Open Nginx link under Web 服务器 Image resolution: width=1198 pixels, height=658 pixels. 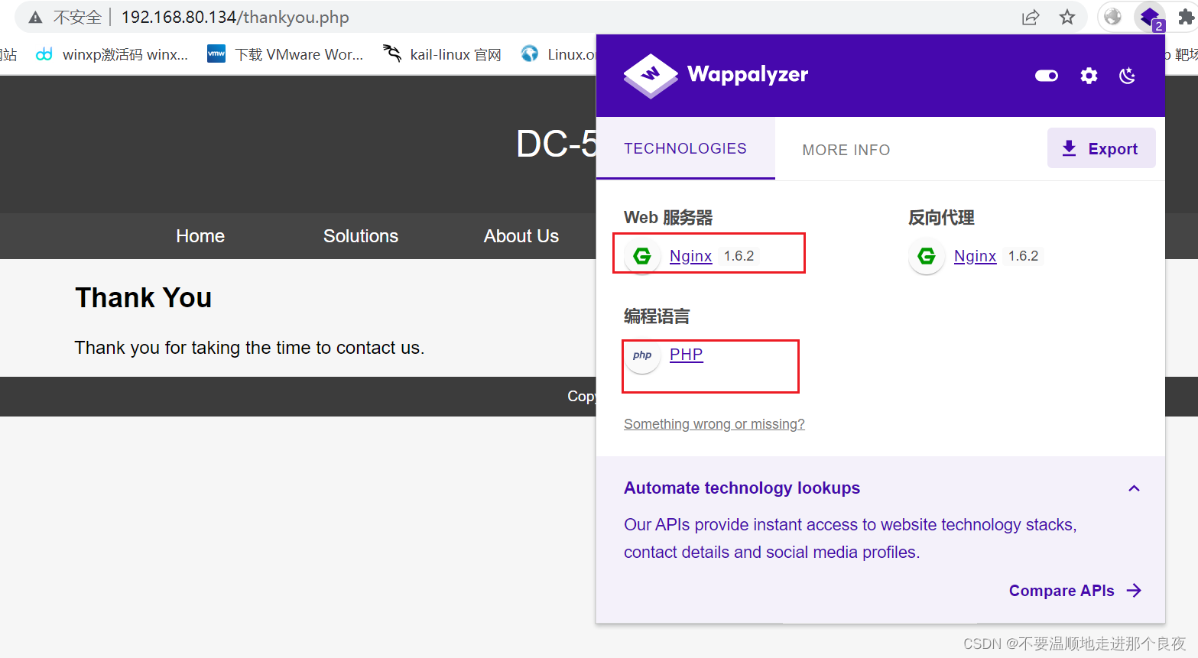(690, 256)
